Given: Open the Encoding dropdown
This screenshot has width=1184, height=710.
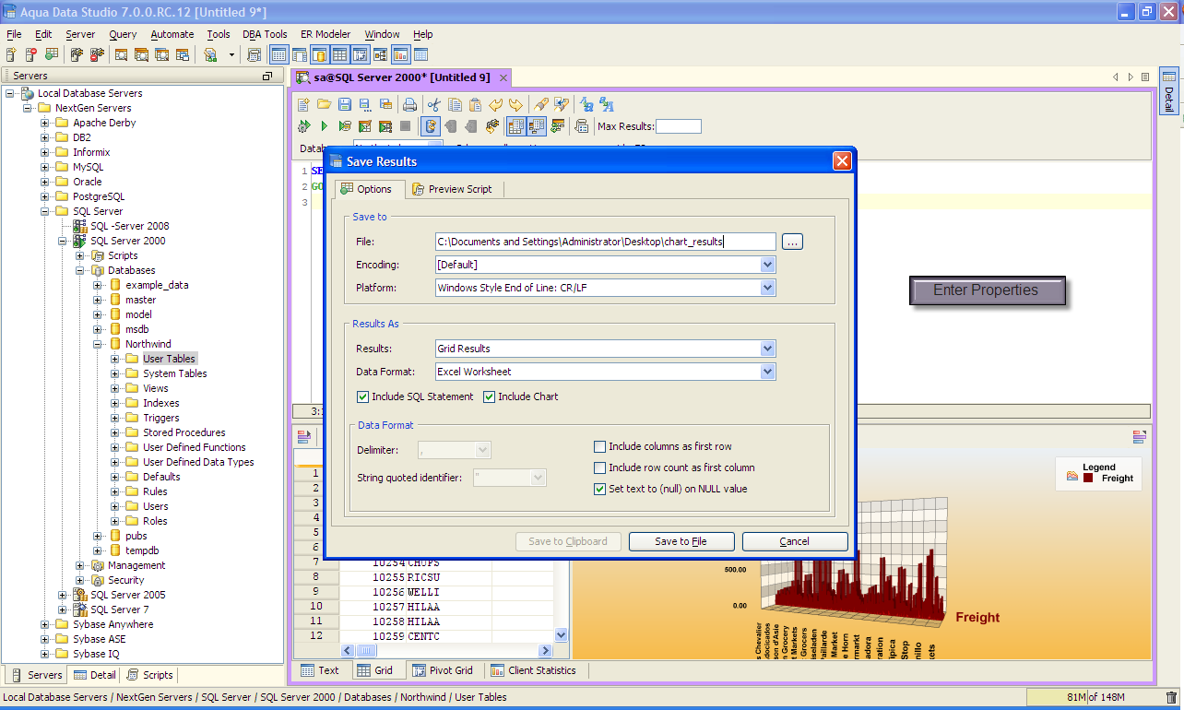Looking at the screenshot, I should pos(767,265).
